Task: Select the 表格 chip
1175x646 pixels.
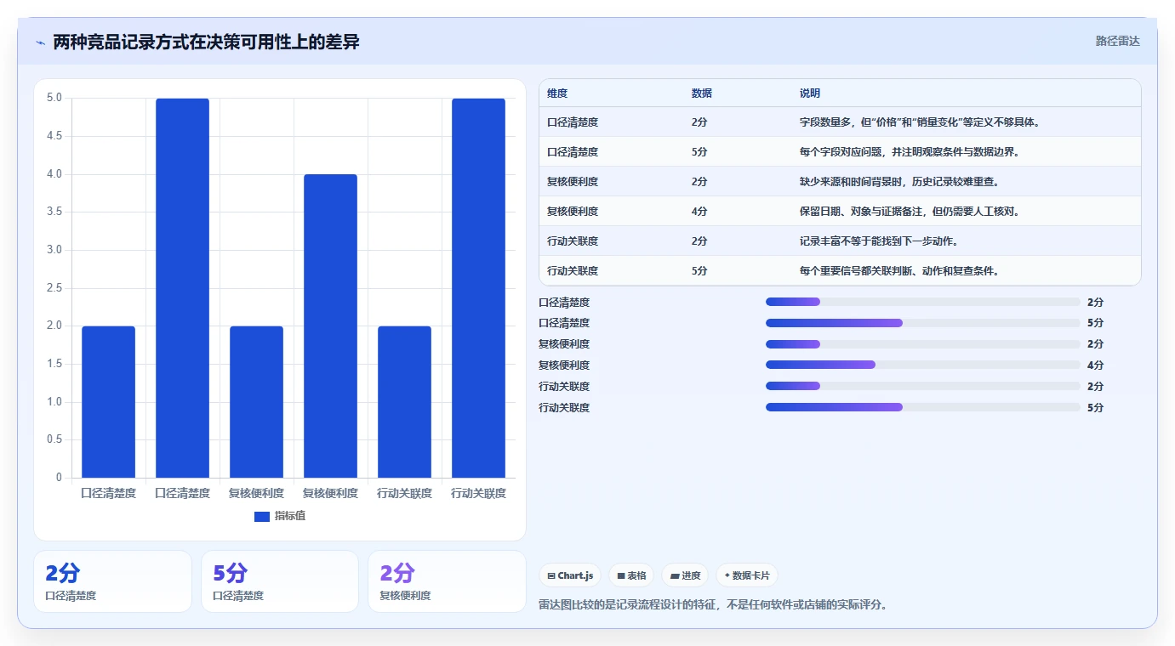Action: 631,575
